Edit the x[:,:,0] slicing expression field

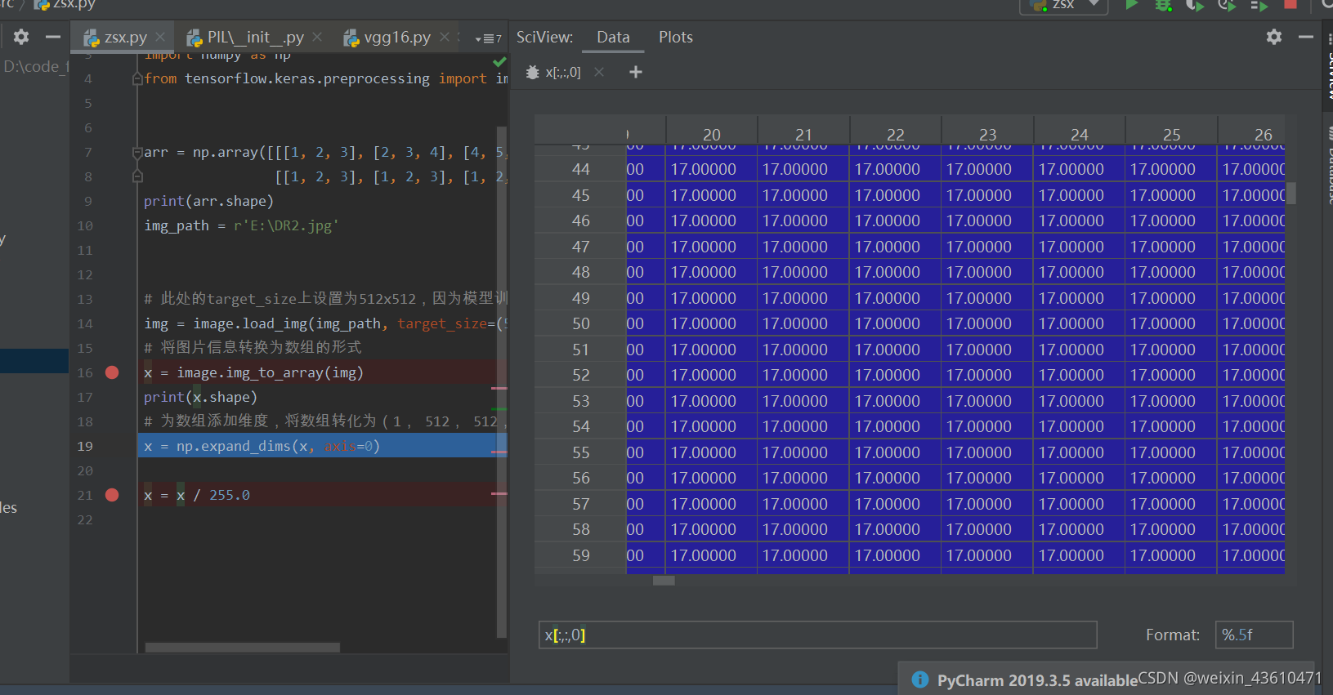click(817, 635)
